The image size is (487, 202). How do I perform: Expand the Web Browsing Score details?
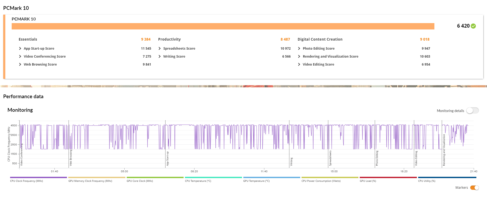20,65
